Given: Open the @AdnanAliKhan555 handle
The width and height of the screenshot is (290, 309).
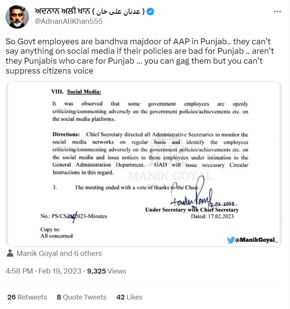Looking at the screenshot, I should 68,21.
